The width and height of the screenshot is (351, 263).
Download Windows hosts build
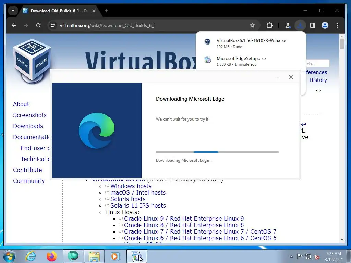131,186
